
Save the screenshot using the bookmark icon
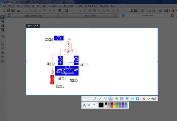[x=138, y=99]
